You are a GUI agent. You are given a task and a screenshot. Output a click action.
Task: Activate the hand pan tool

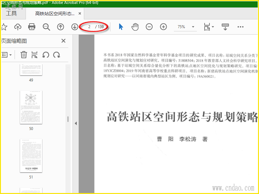[135, 27]
